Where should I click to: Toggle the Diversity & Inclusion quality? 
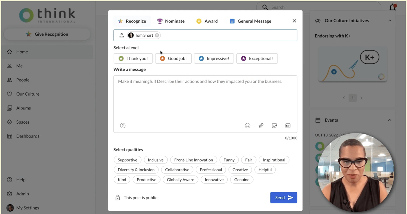point(136,170)
